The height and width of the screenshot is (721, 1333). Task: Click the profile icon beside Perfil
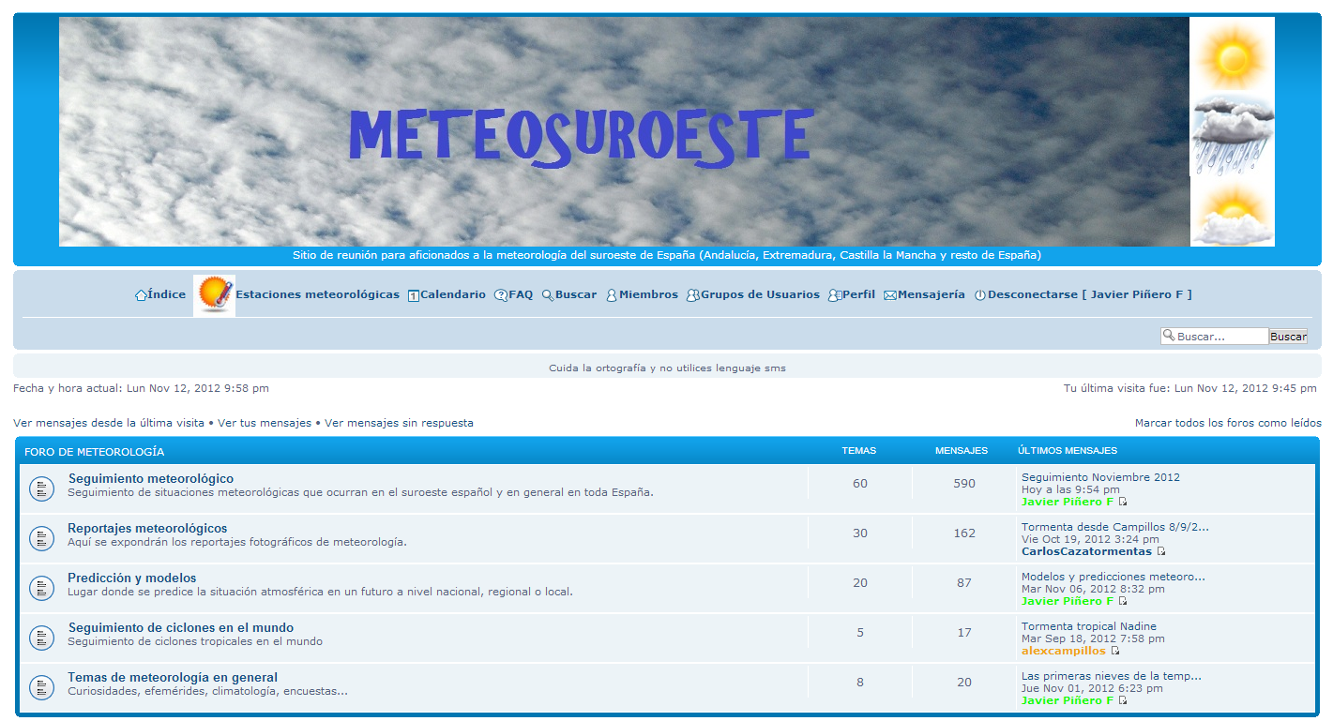click(x=834, y=295)
